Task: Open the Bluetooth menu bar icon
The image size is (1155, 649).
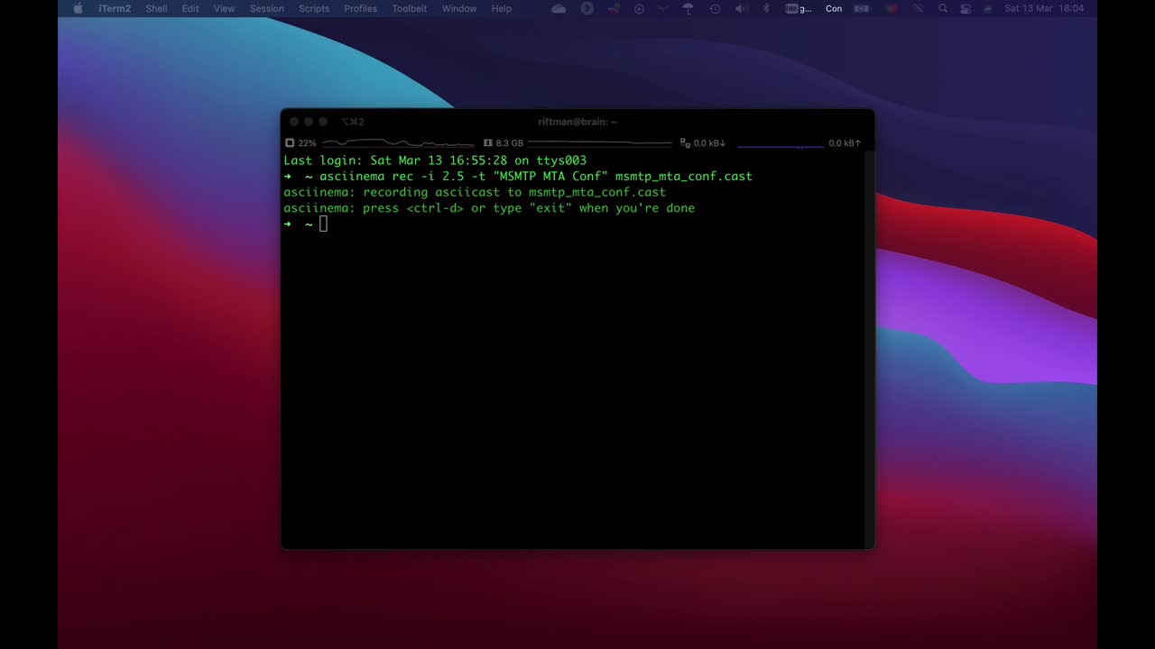Action: pyautogui.click(x=766, y=8)
